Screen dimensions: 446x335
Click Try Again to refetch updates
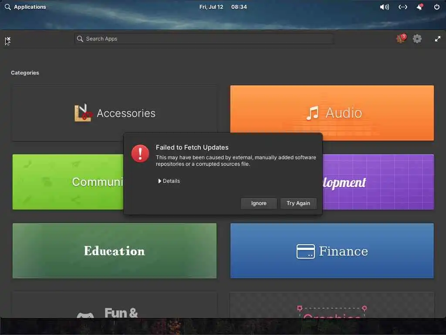tap(298, 203)
